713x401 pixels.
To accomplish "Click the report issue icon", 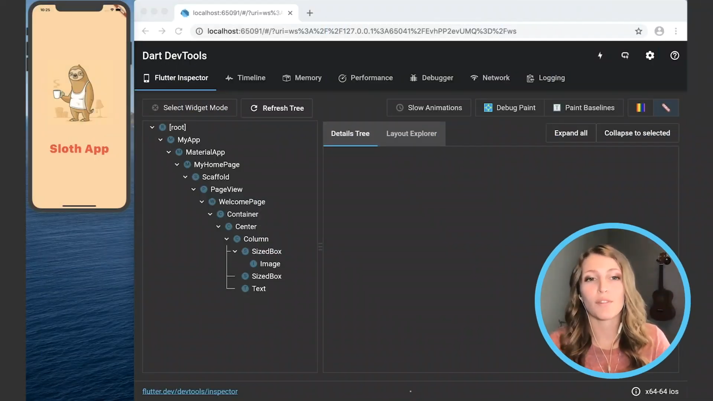I will tap(625, 56).
